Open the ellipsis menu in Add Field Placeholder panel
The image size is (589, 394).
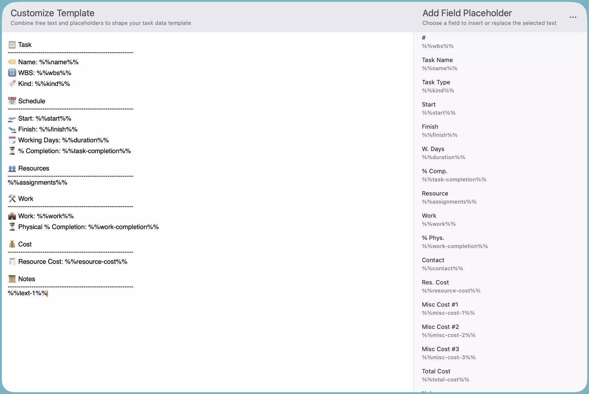[x=572, y=17]
